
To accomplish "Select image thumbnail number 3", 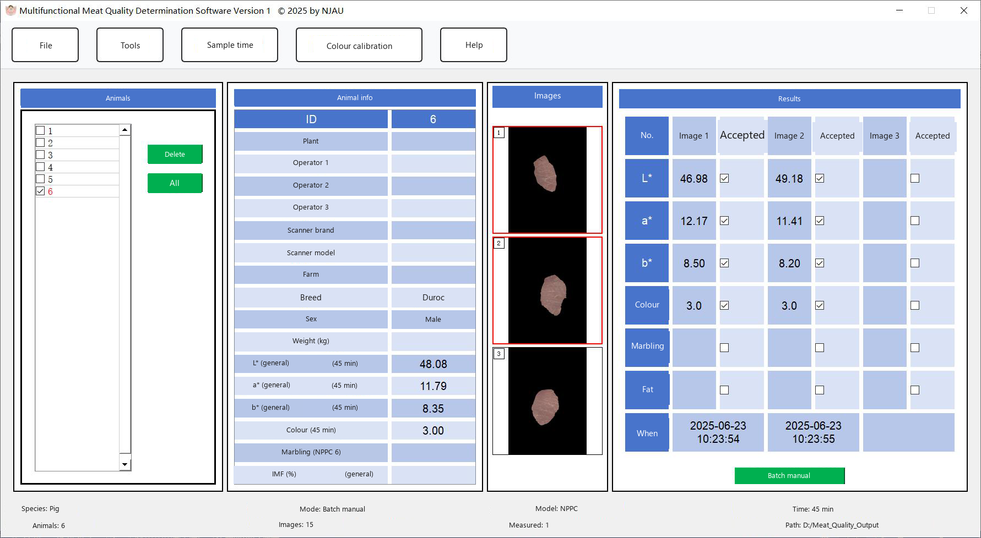I will (x=547, y=401).
